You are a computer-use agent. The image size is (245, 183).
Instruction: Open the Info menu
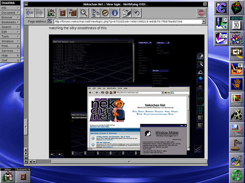tap(10, 8)
